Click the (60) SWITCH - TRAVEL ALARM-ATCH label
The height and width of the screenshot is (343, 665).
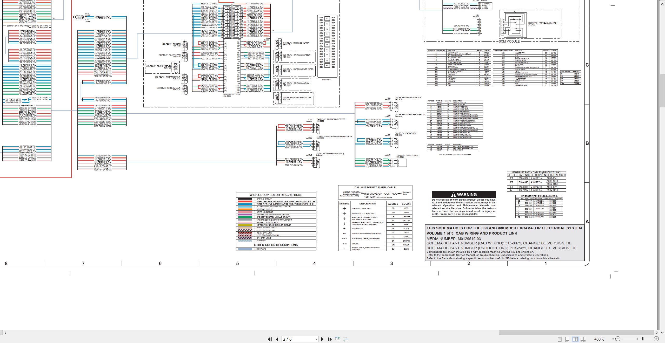tap(542, 23)
